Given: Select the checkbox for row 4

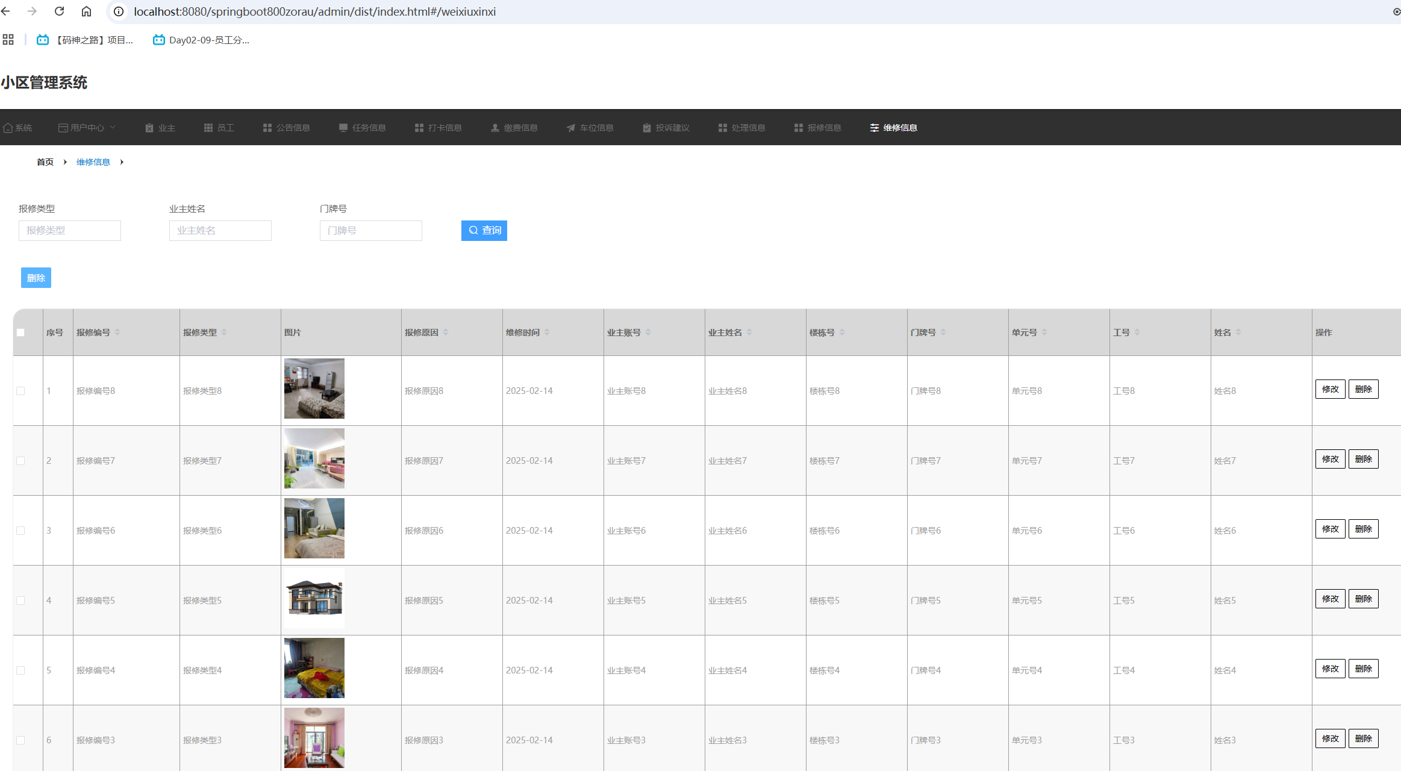Looking at the screenshot, I should click(x=20, y=601).
